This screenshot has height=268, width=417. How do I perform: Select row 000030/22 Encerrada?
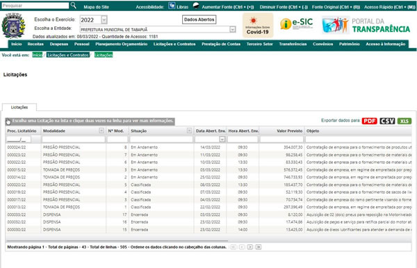pos(208,230)
